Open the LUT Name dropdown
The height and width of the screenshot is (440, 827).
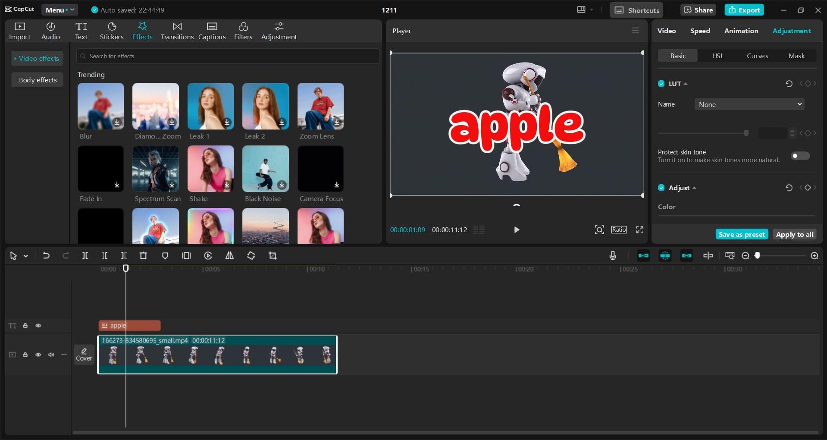point(749,104)
